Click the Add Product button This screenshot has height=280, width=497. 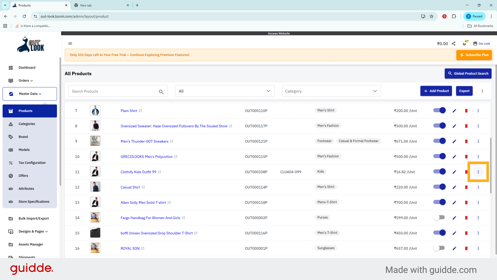[436, 91]
